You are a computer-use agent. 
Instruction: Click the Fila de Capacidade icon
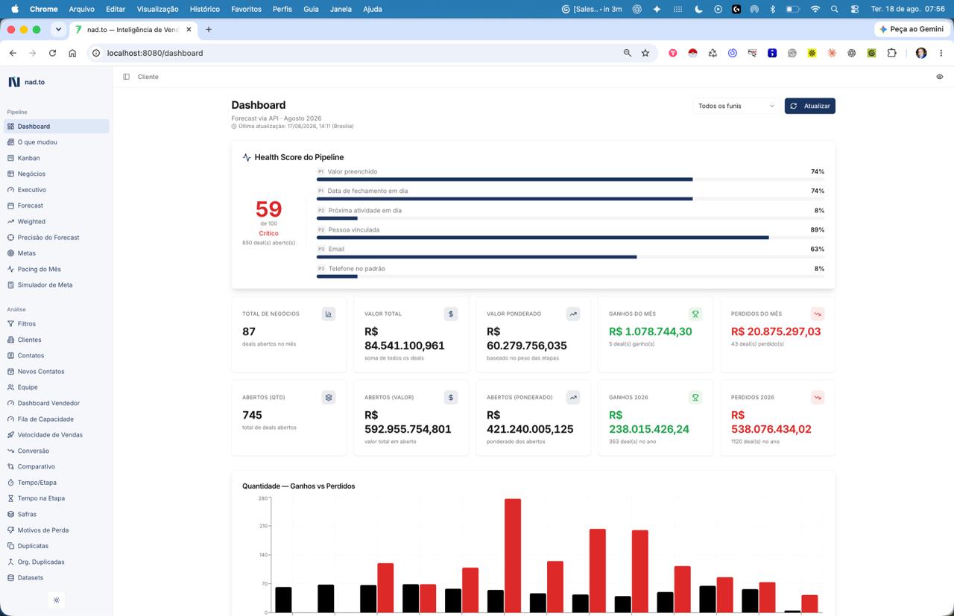10,419
